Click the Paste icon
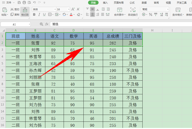Viewport: 192px width, 129px height. (x=5, y=10)
